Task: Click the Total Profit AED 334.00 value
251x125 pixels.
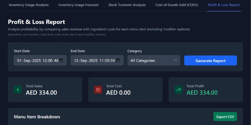Action: (x=202, y=92)
